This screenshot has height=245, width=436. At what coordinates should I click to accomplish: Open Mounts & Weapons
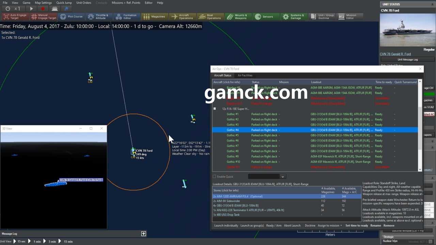(x=238, y=16)
